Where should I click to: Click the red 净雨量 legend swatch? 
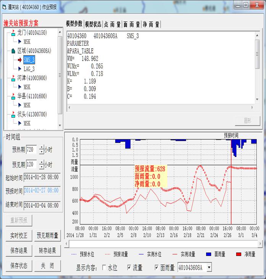(239, 254)
